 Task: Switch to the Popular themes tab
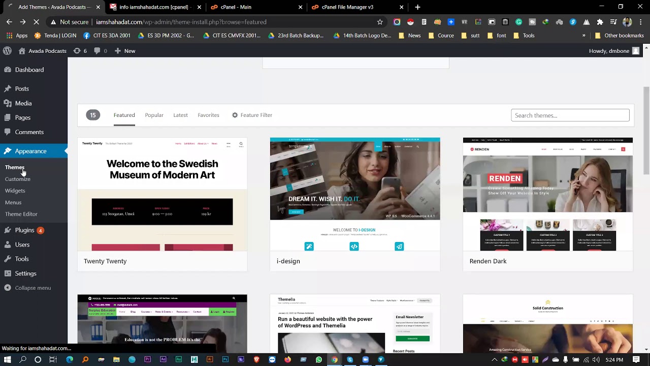[x=154, y=115]
